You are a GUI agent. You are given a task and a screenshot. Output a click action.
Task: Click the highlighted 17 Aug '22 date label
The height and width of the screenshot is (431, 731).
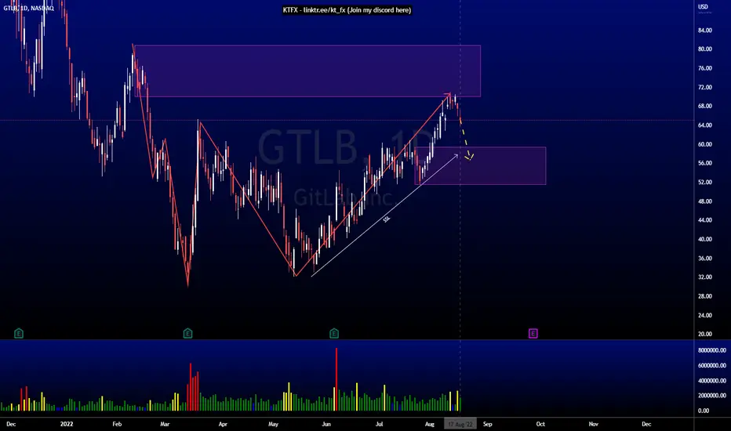pyautogui.click(x=460, y=424)
